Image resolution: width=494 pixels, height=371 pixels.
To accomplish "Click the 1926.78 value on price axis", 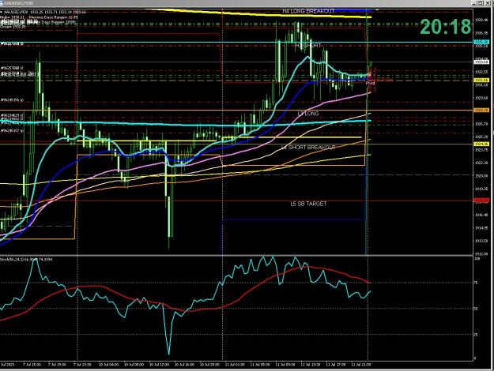I will pyautogui.click(x=481, y=124).
